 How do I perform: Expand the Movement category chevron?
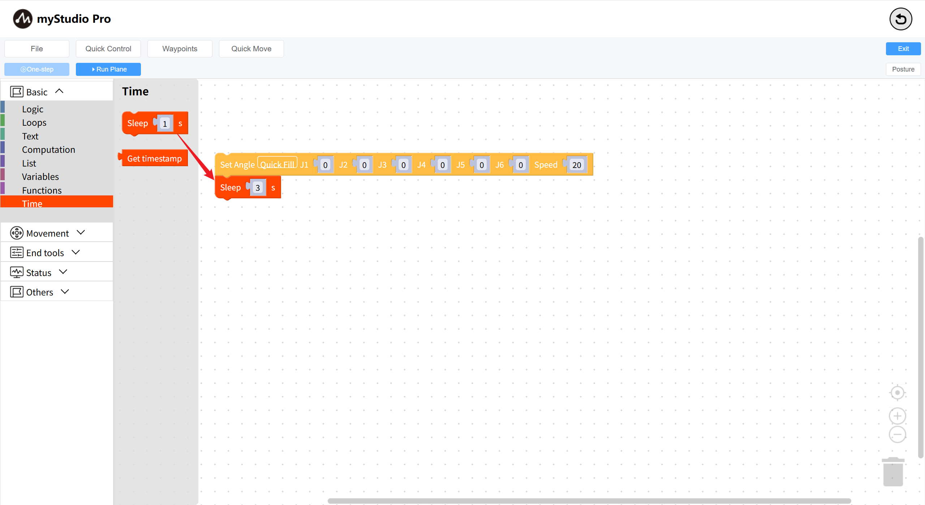tap(81, 233)
